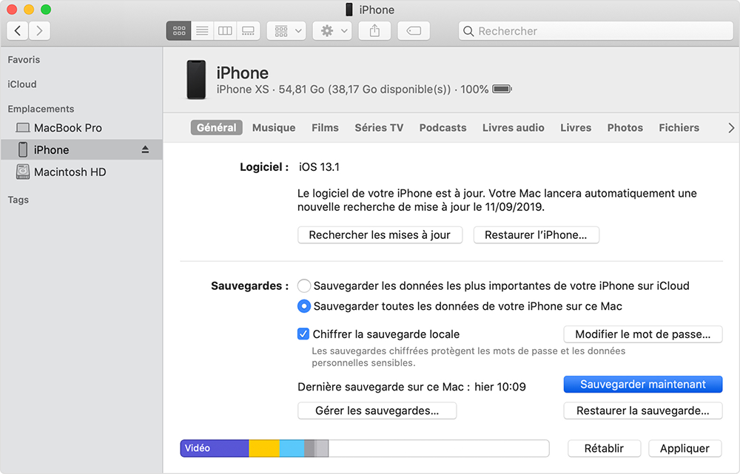Click Sauvegarder maintenant button
The image size is (740, 474).
tap(642, 385)
